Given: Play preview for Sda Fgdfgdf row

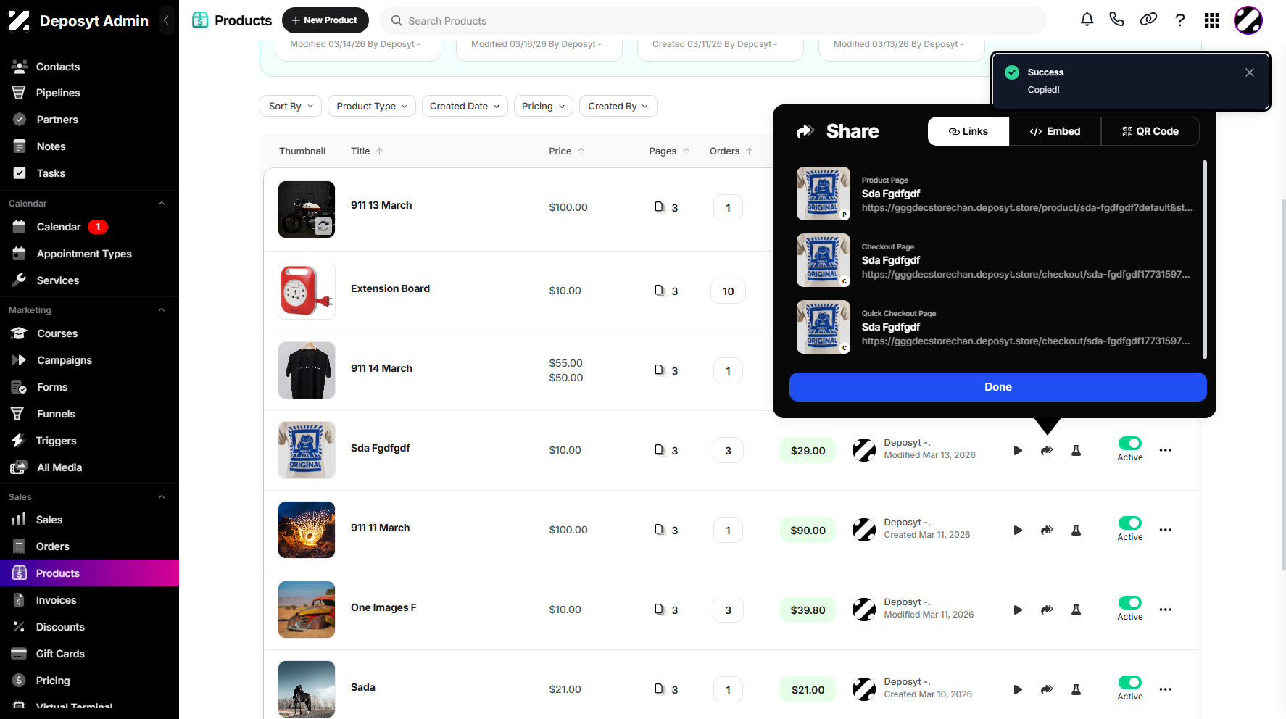Looking at the screenshot, I should 1018,450.
